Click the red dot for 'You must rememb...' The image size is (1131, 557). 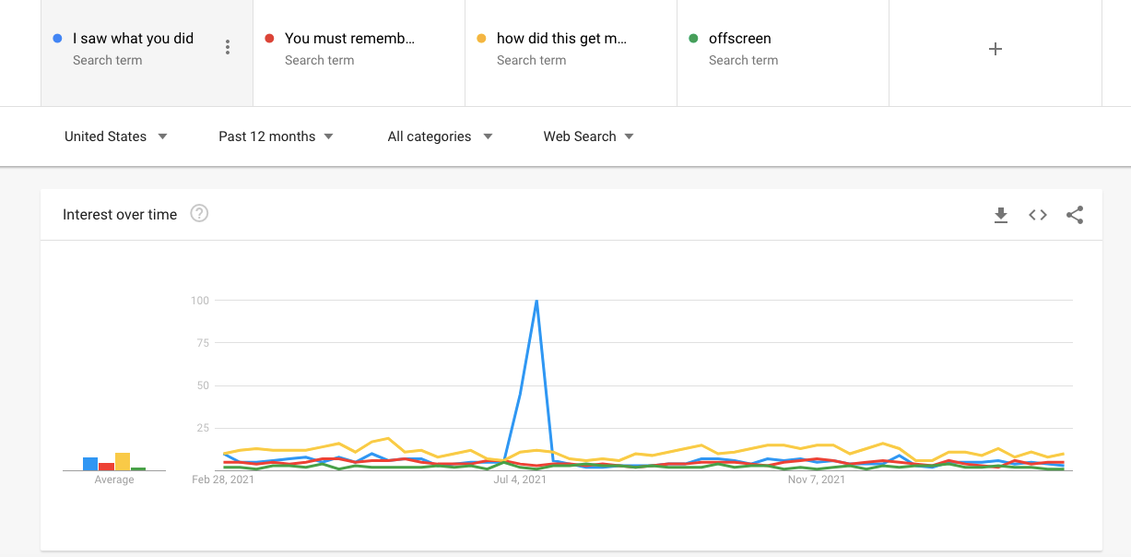(268, 38)
